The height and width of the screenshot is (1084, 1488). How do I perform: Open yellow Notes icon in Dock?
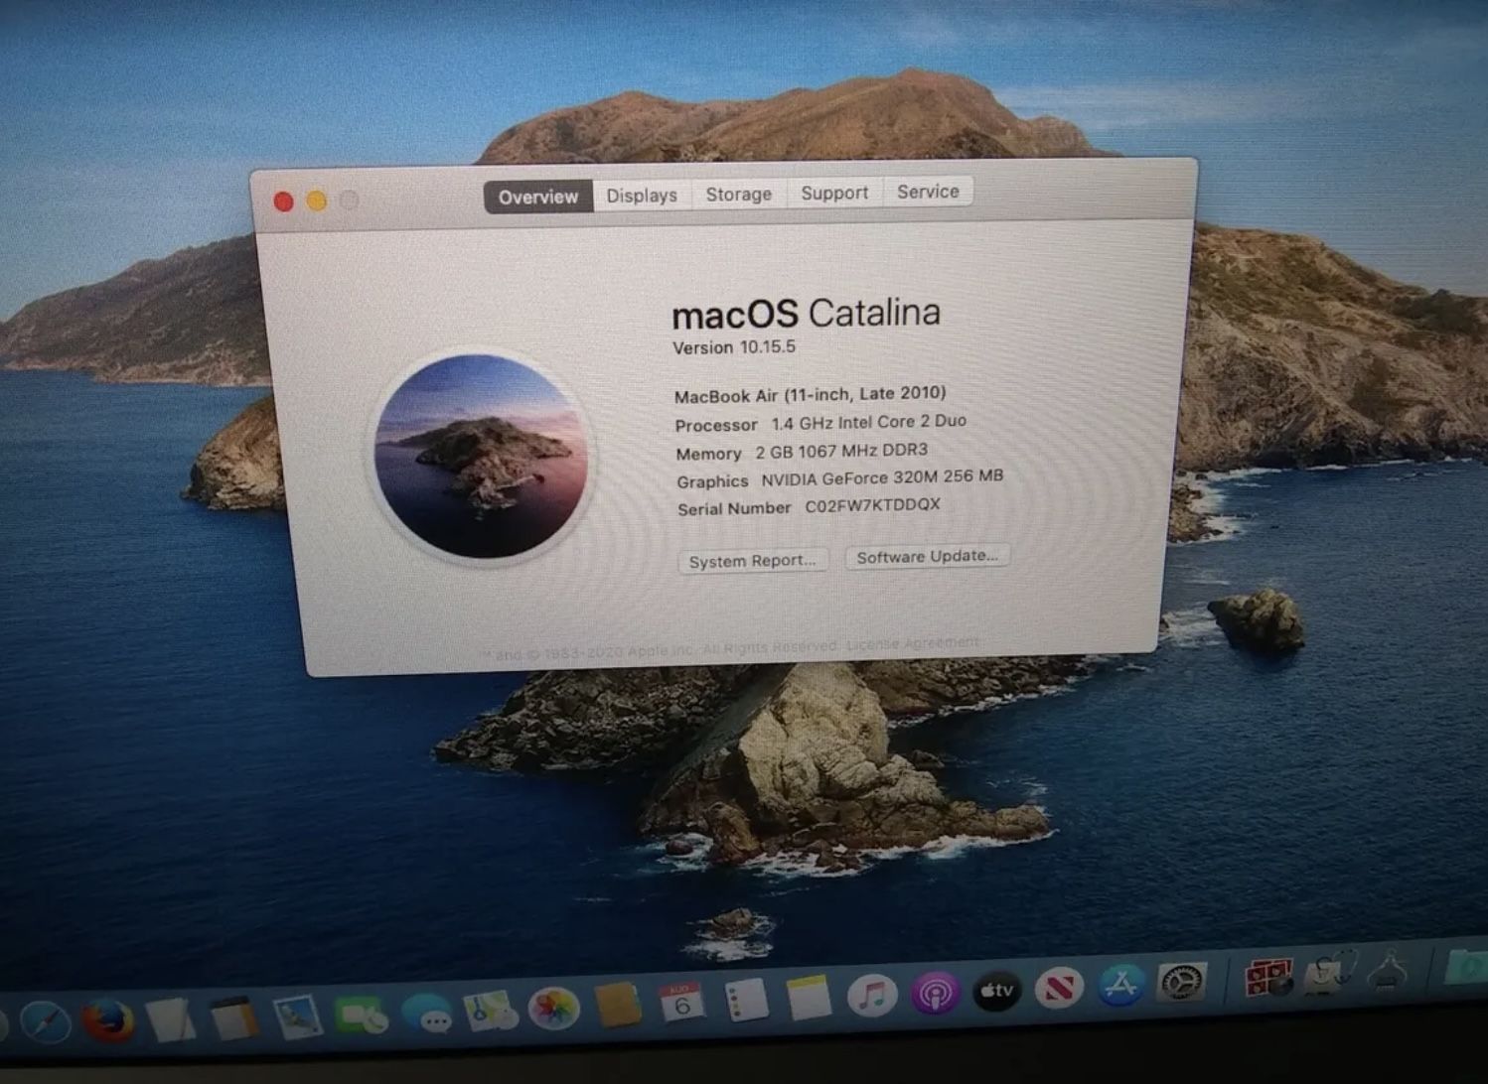pyautogui.click(x=809, y=998)
